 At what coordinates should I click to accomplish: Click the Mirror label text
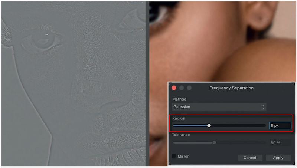183,157
